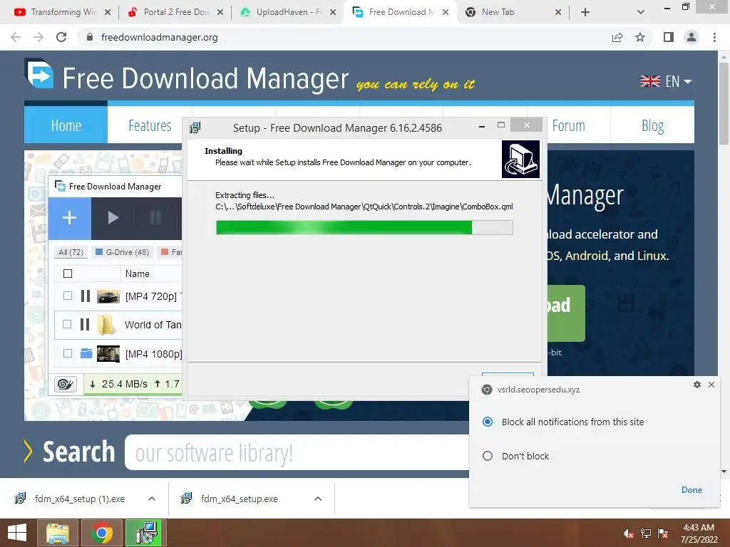Tick the checkbox for the MP4 1080p row
Viewport: 730px width, 547px height.
coord(68,353)
